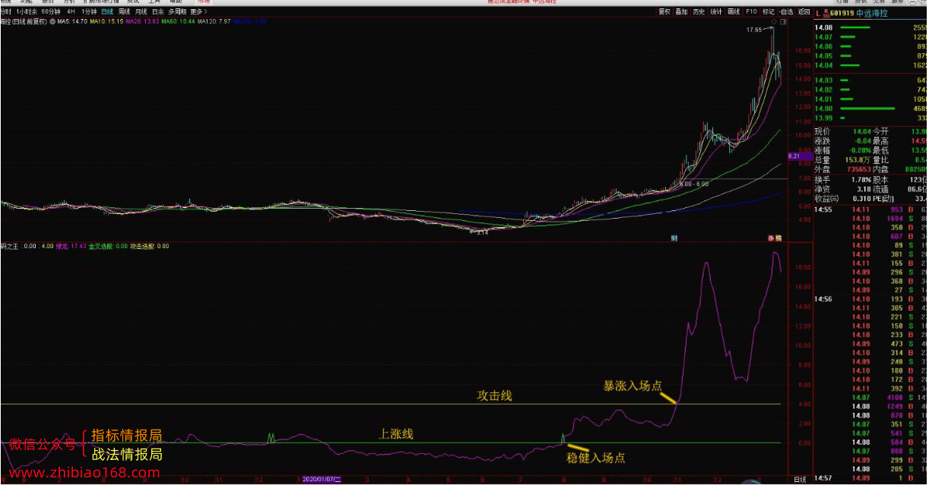Select the 4H chart period
929x485 pixels.
click(x=70, y=12)
